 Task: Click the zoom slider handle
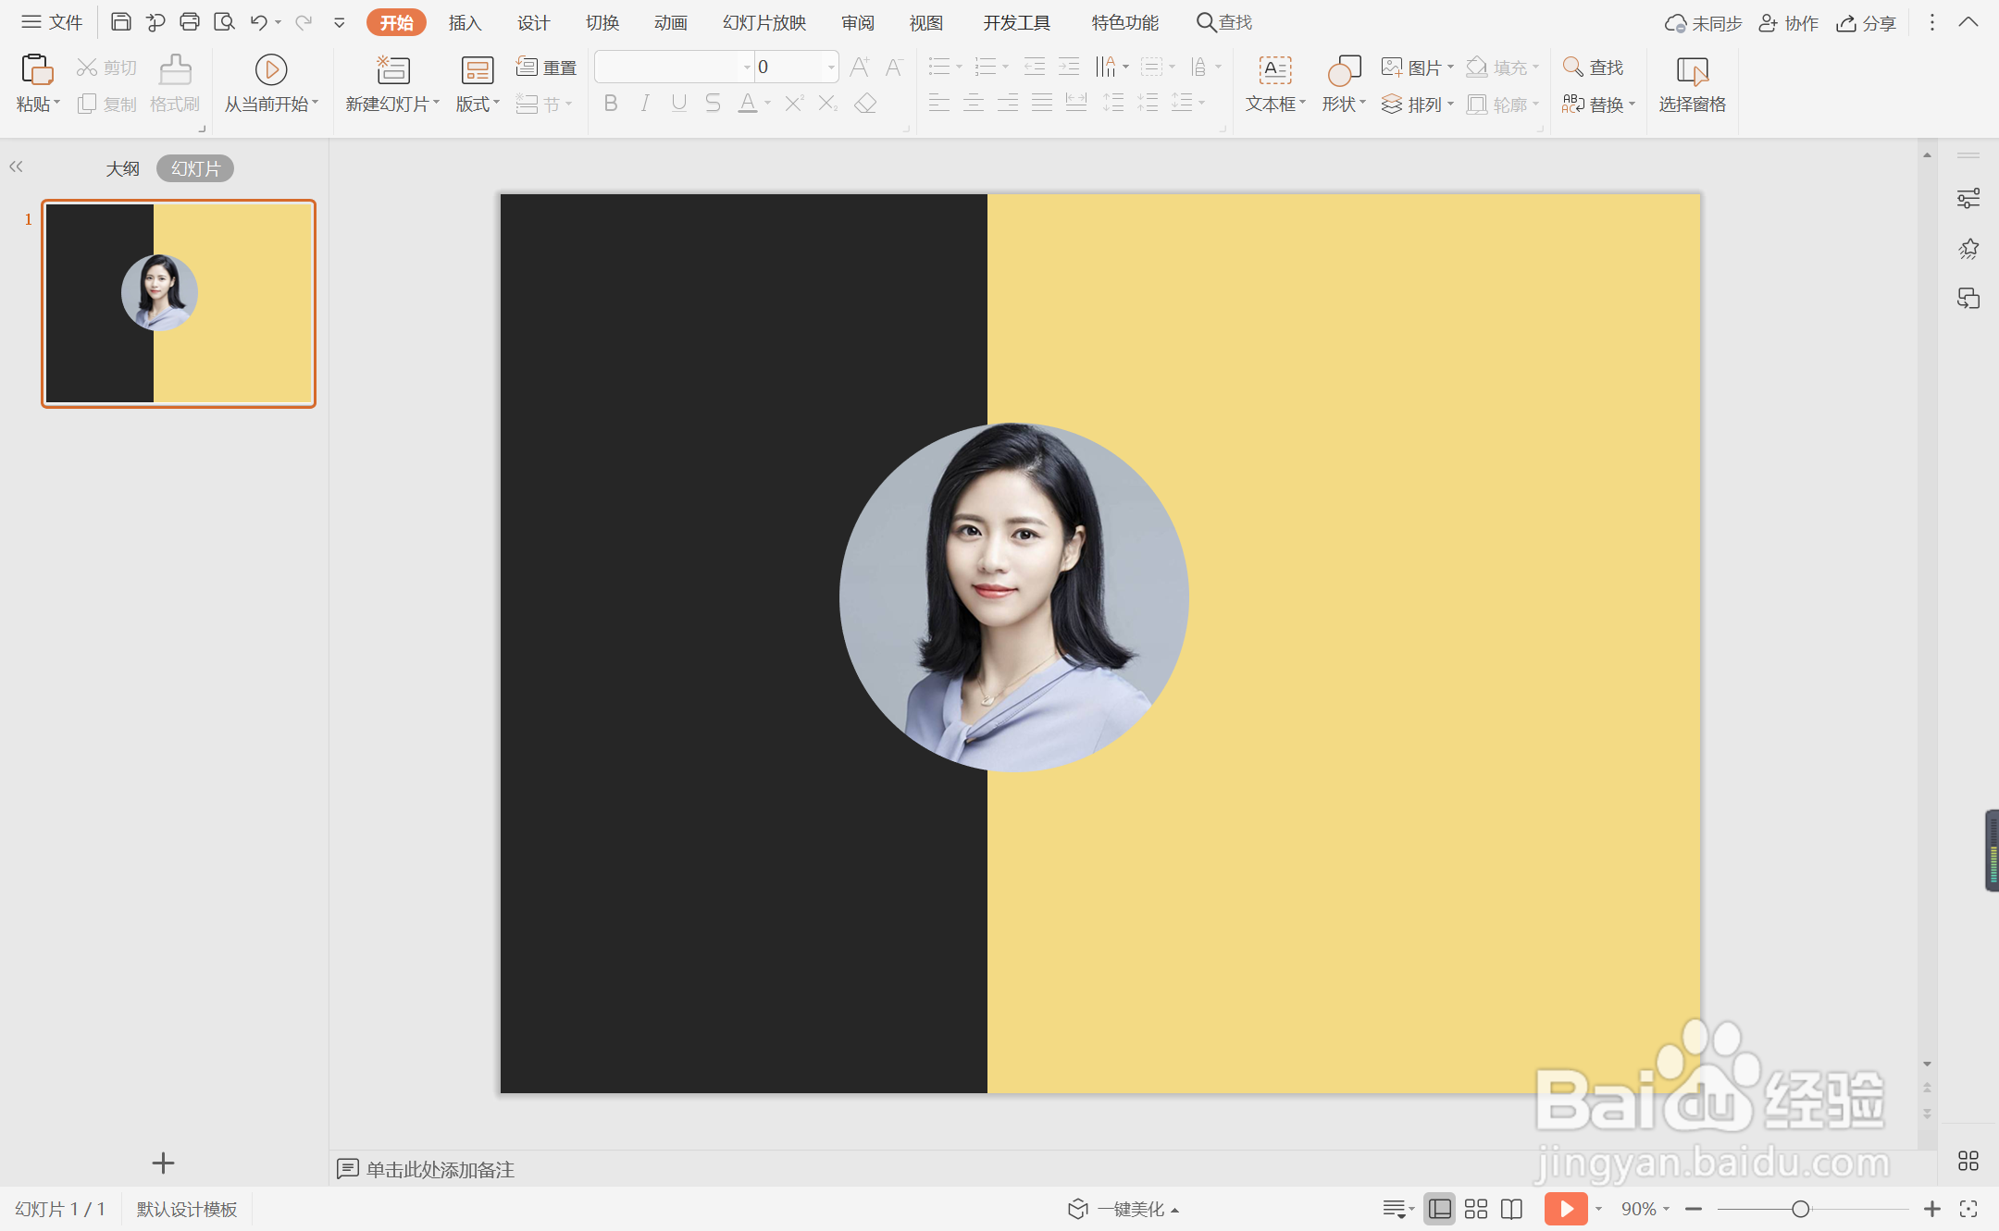tap(1800, 1209)
